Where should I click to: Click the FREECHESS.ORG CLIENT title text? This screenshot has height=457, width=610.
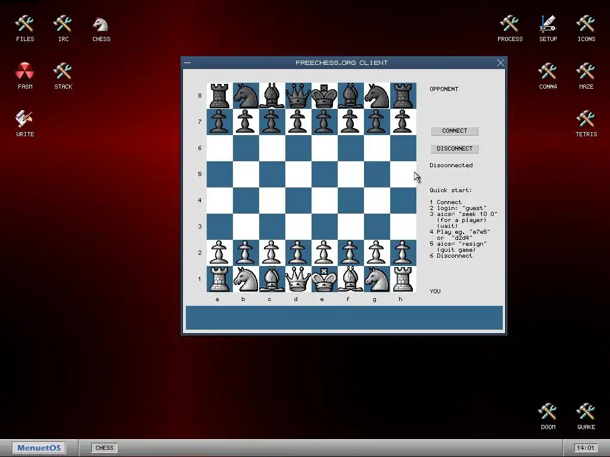[x=341, y=62]
